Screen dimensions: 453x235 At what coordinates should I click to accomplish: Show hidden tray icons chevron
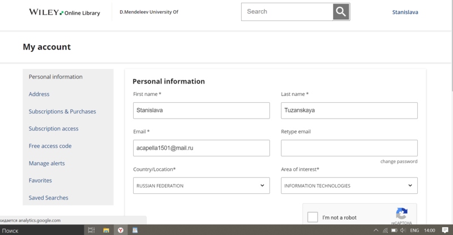tap(376, 230)
